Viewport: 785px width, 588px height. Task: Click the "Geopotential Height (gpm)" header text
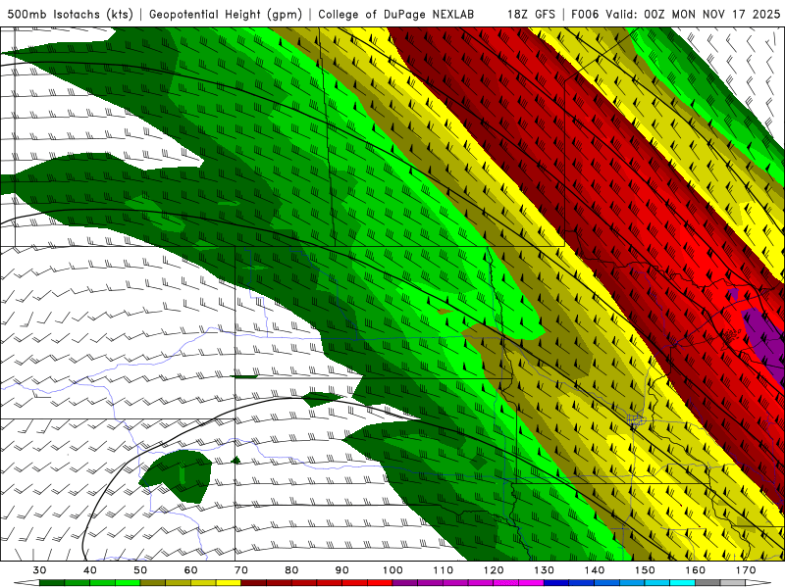pos(226,14)
